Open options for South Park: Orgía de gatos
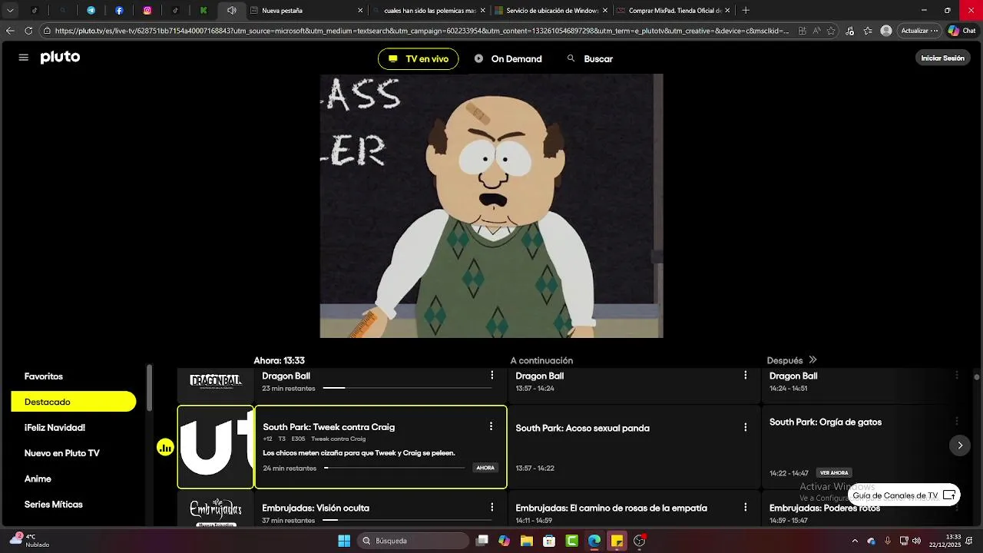This screenshot has height=553, width=983. pos(957,422)
